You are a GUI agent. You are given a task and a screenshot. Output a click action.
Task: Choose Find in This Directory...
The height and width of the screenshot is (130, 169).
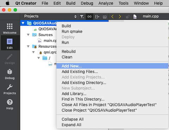pyautogui.click(x=112, y=99)
